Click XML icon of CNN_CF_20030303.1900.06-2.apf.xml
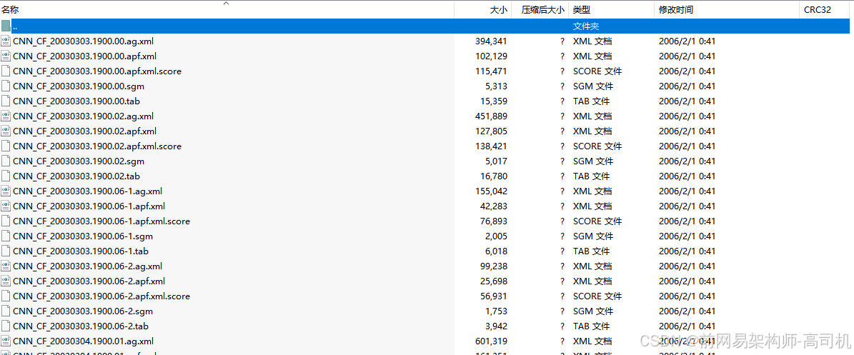This screenshot has height=355, width=854. tap(6, 281)
